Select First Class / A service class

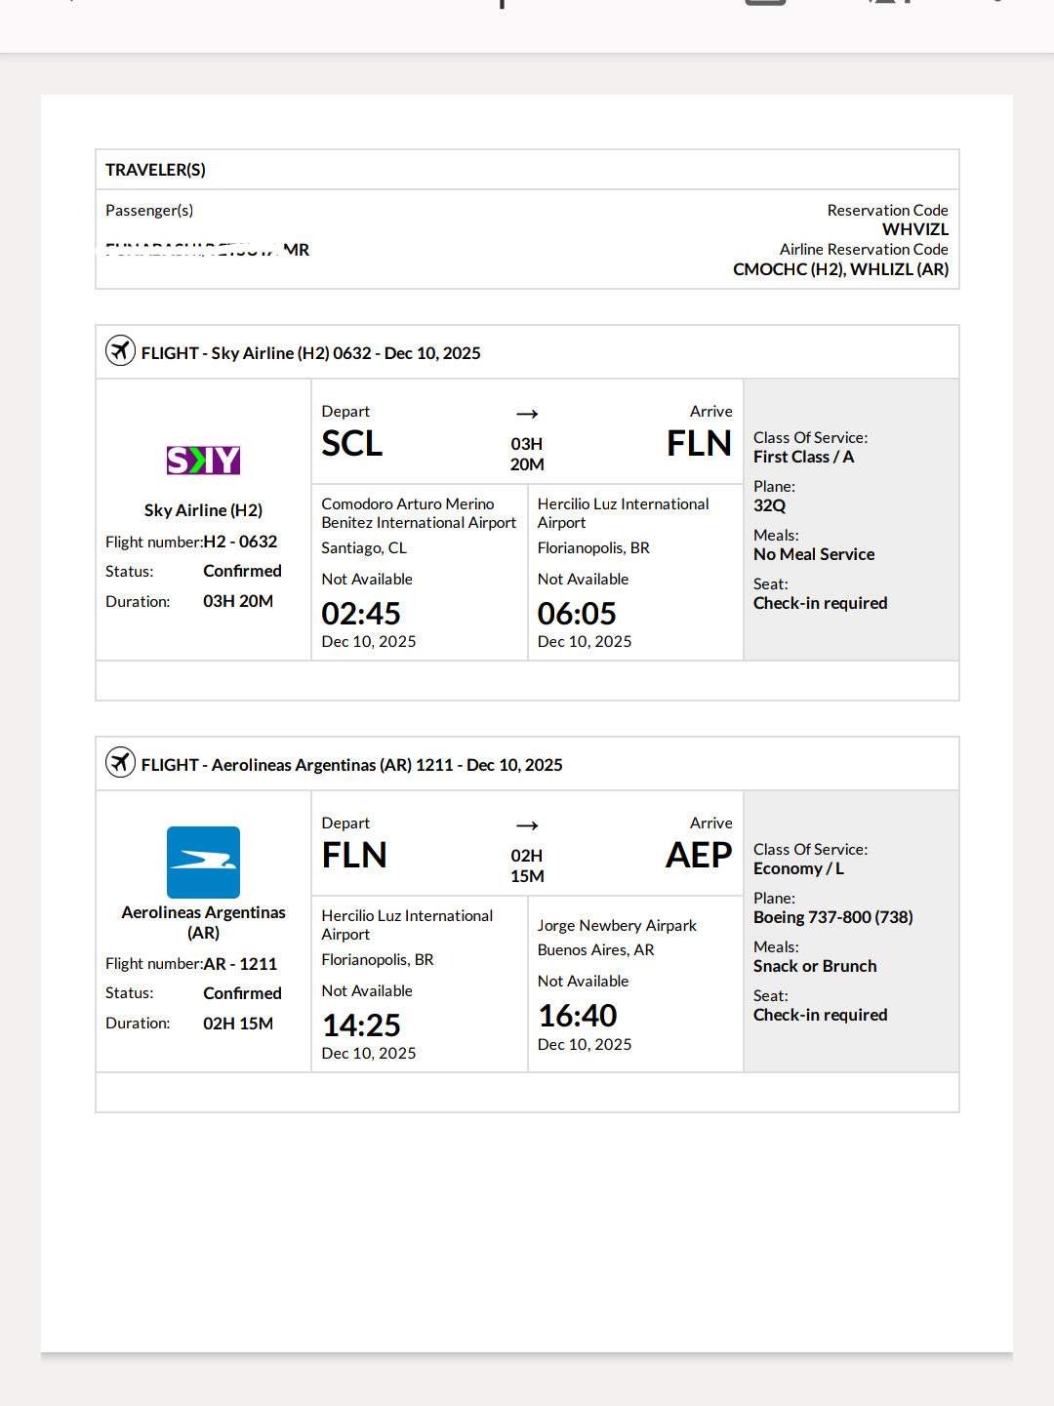coord(803,457)
